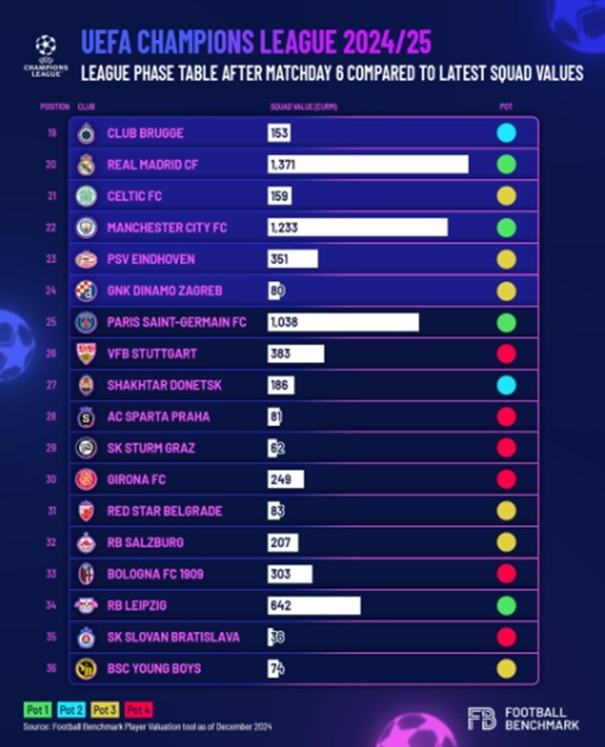
Task: Click the Real Madrid CF crest
Action: pos(86,165)
